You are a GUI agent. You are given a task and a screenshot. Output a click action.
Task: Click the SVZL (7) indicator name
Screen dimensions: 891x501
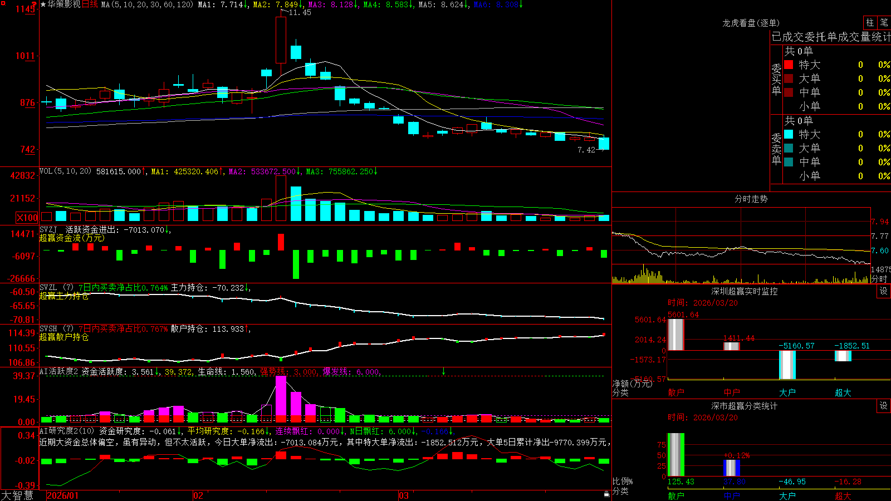pyautogui.click(x=57, y=288)
